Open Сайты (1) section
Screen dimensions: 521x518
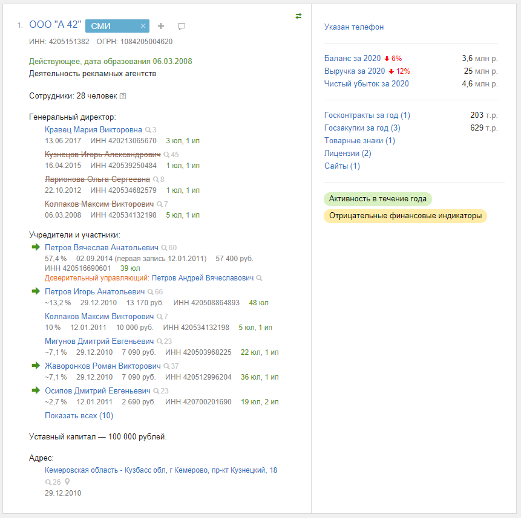342,166
